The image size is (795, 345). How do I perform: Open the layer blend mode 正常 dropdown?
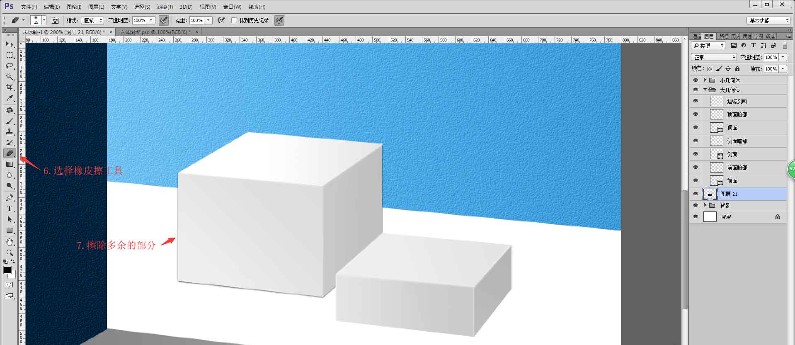[714, 57]
